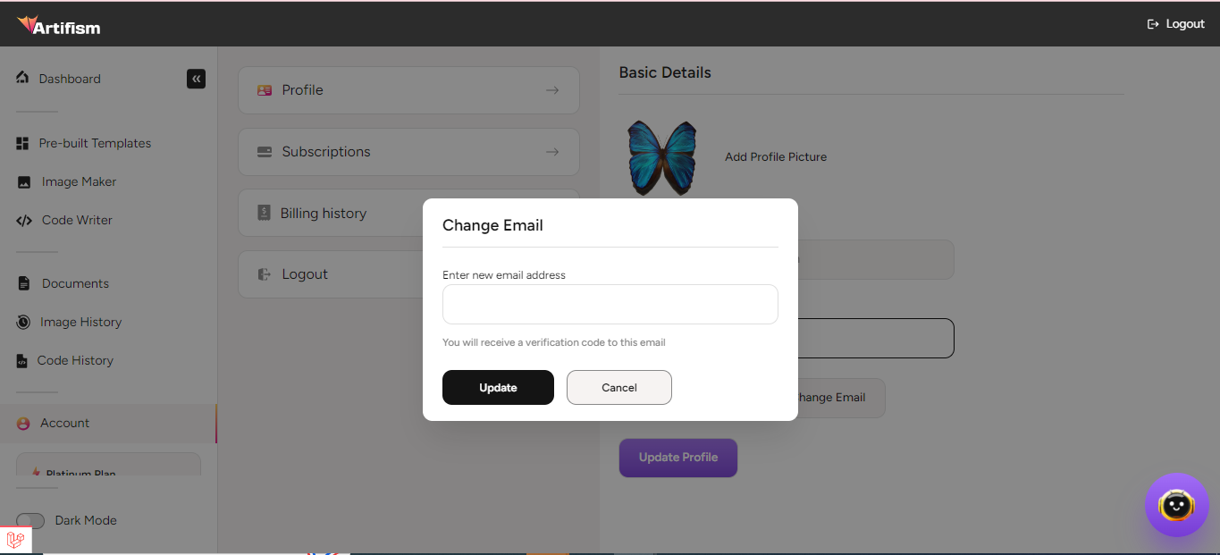1220x555 pixels.
Task: Toggle the Dark Mode switch
Action: click(30, 521)
